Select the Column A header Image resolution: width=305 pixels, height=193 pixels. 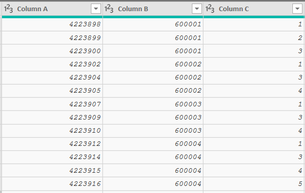point(53,9)
